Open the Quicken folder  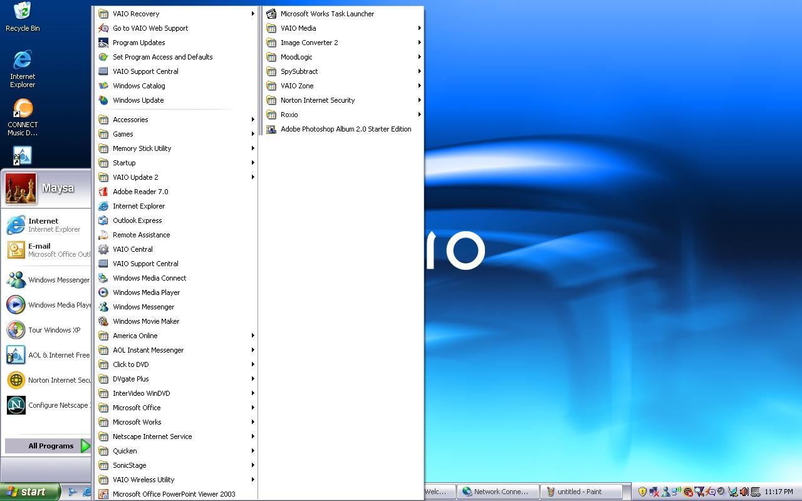tap(176, 451)
